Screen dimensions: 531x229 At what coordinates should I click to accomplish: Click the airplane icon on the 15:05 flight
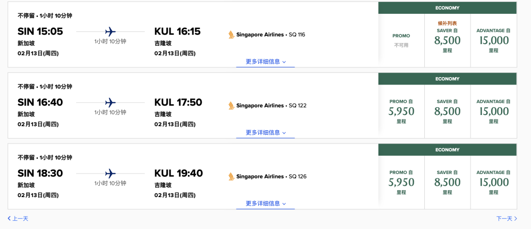111,32
